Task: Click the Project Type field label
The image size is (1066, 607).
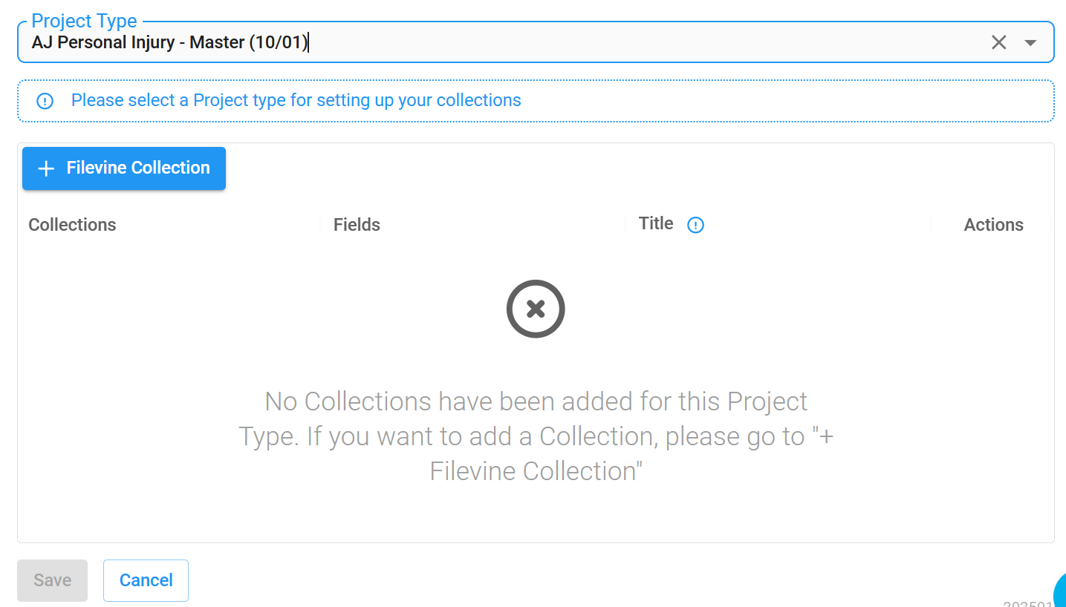Action: click(x=84, y=21)
